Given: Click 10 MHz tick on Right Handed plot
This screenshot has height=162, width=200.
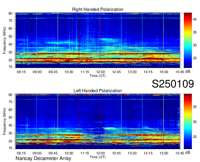Looking at the screenshot, I should coord(11,67).
